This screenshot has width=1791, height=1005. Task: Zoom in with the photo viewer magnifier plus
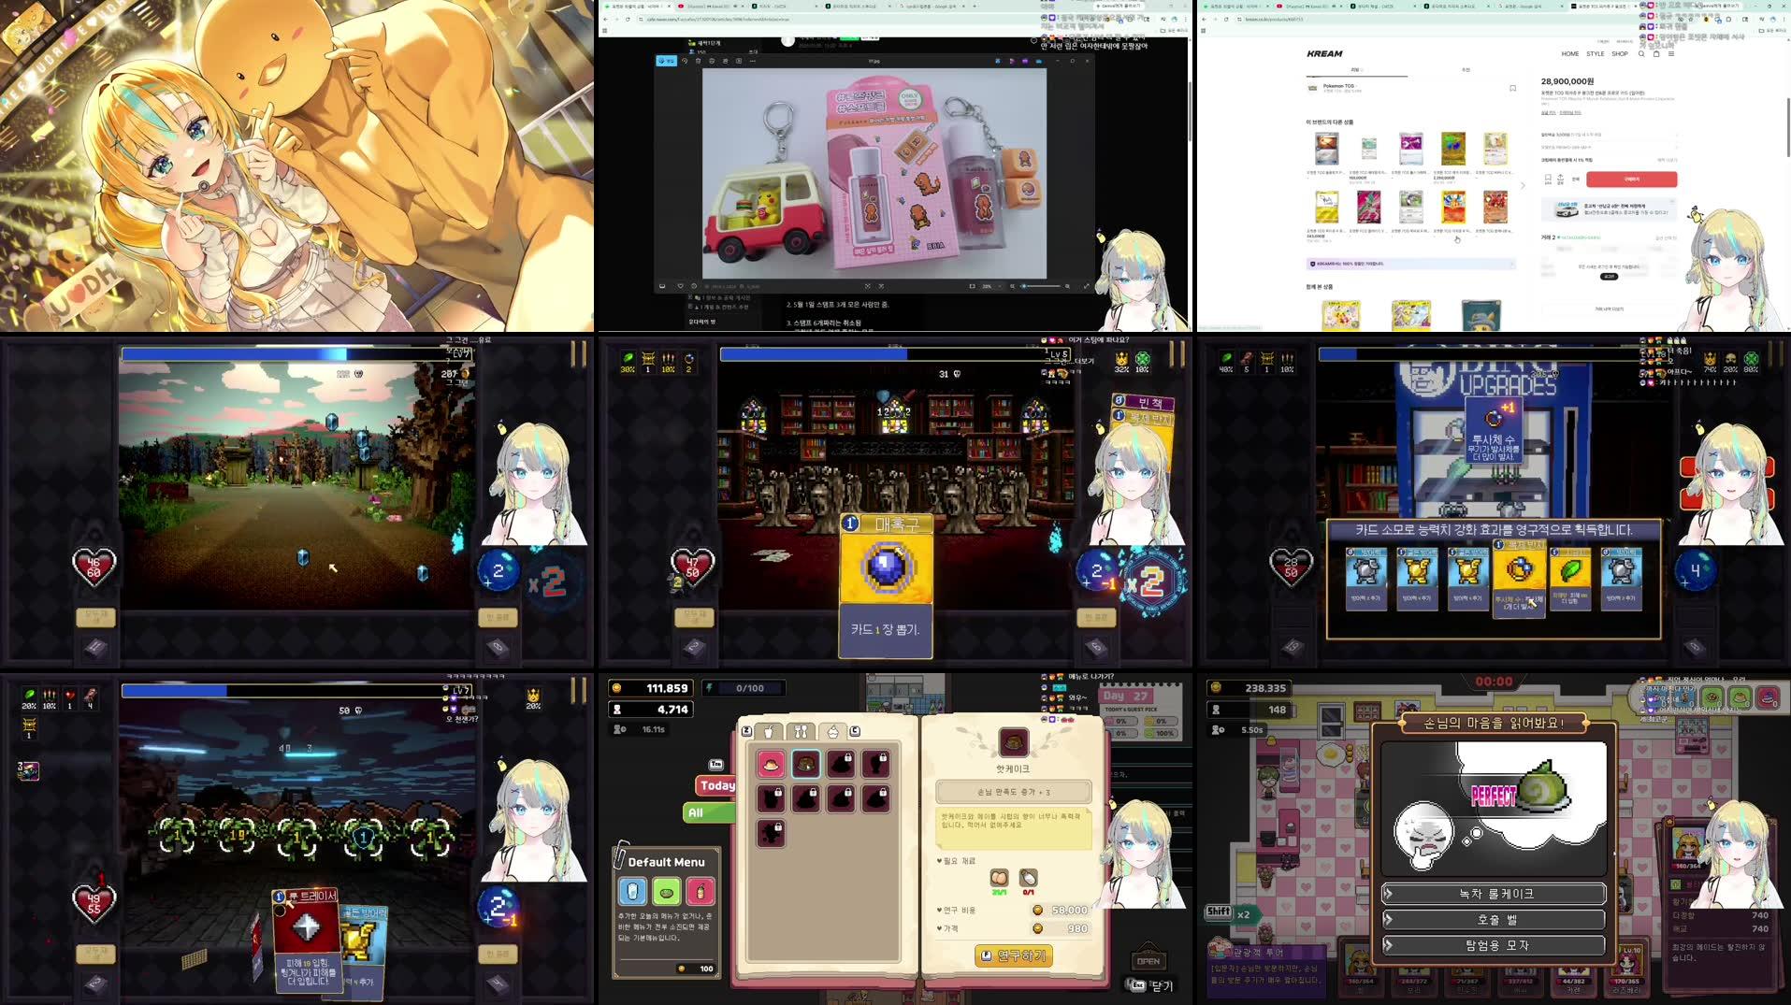pos(1068,286)
